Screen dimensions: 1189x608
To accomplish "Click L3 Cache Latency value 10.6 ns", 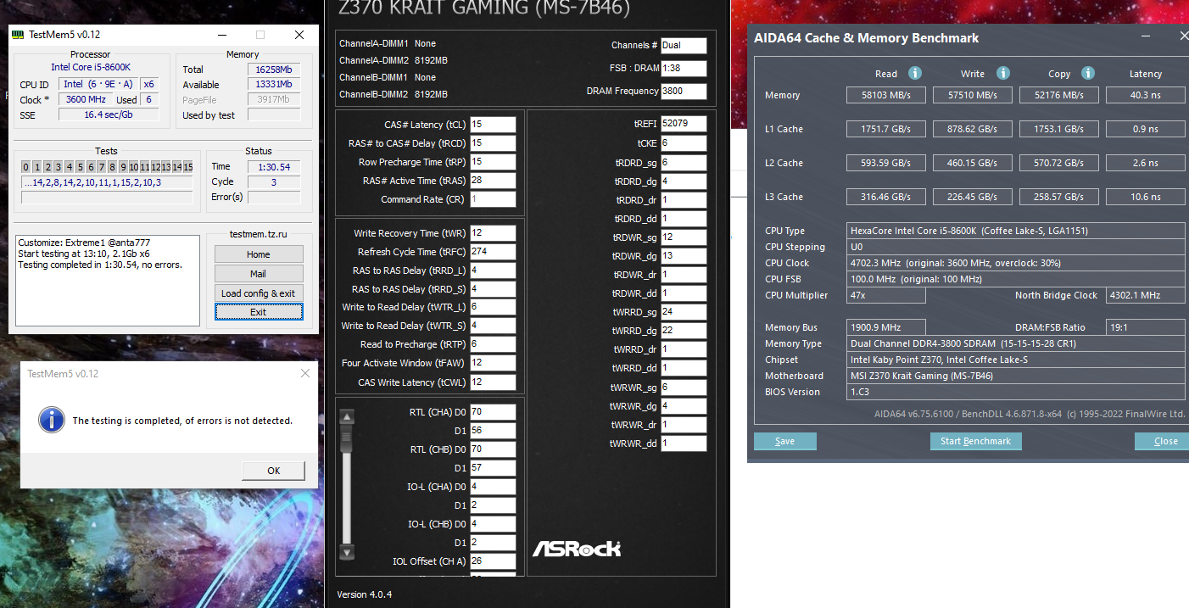I will click(x=1145, y=197).
